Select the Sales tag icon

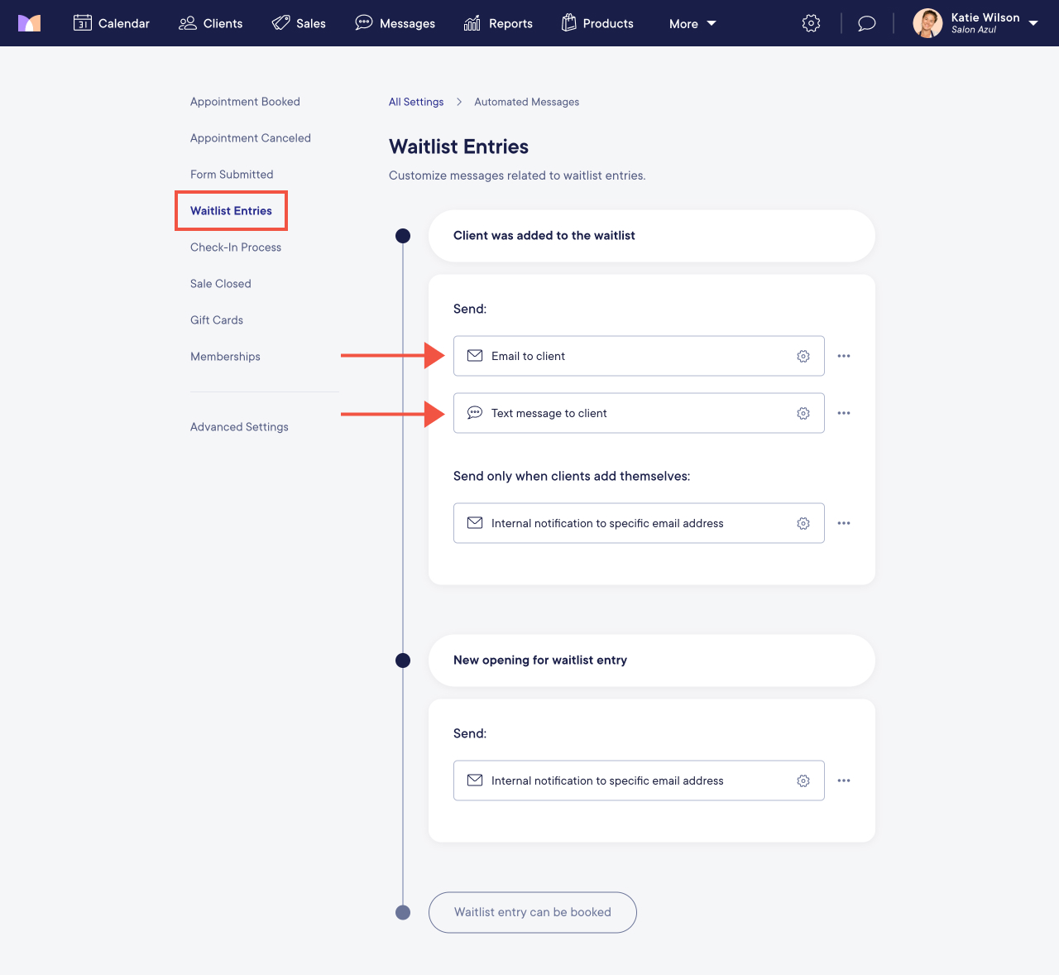pos(280,22)
